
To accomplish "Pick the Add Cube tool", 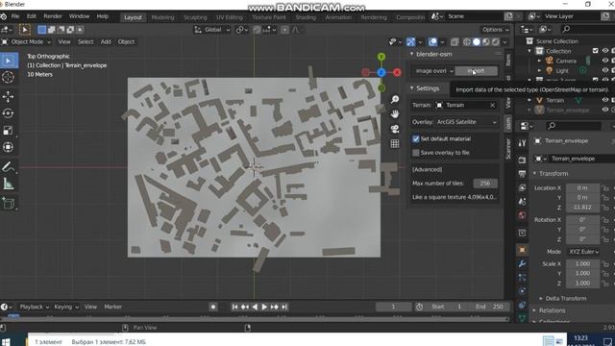I will point(9,203).
